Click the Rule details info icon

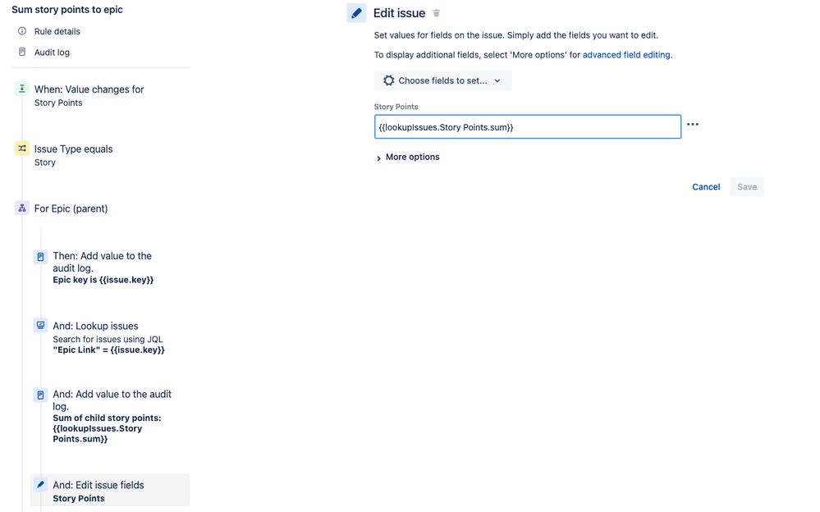click(22, 31)
